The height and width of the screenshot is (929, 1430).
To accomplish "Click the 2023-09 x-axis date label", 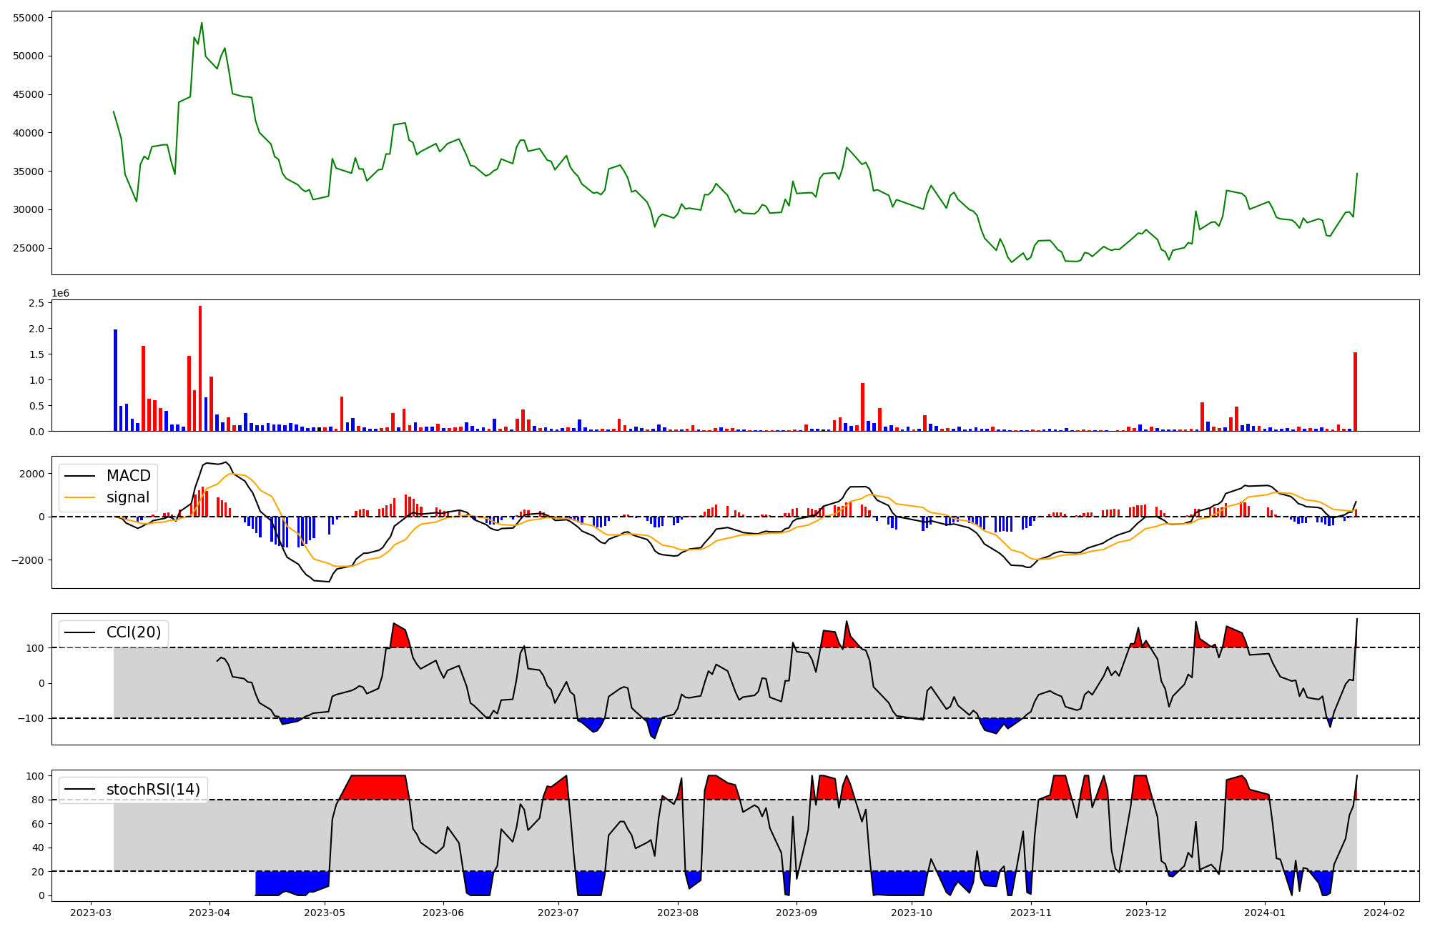I will pos(797,913).
